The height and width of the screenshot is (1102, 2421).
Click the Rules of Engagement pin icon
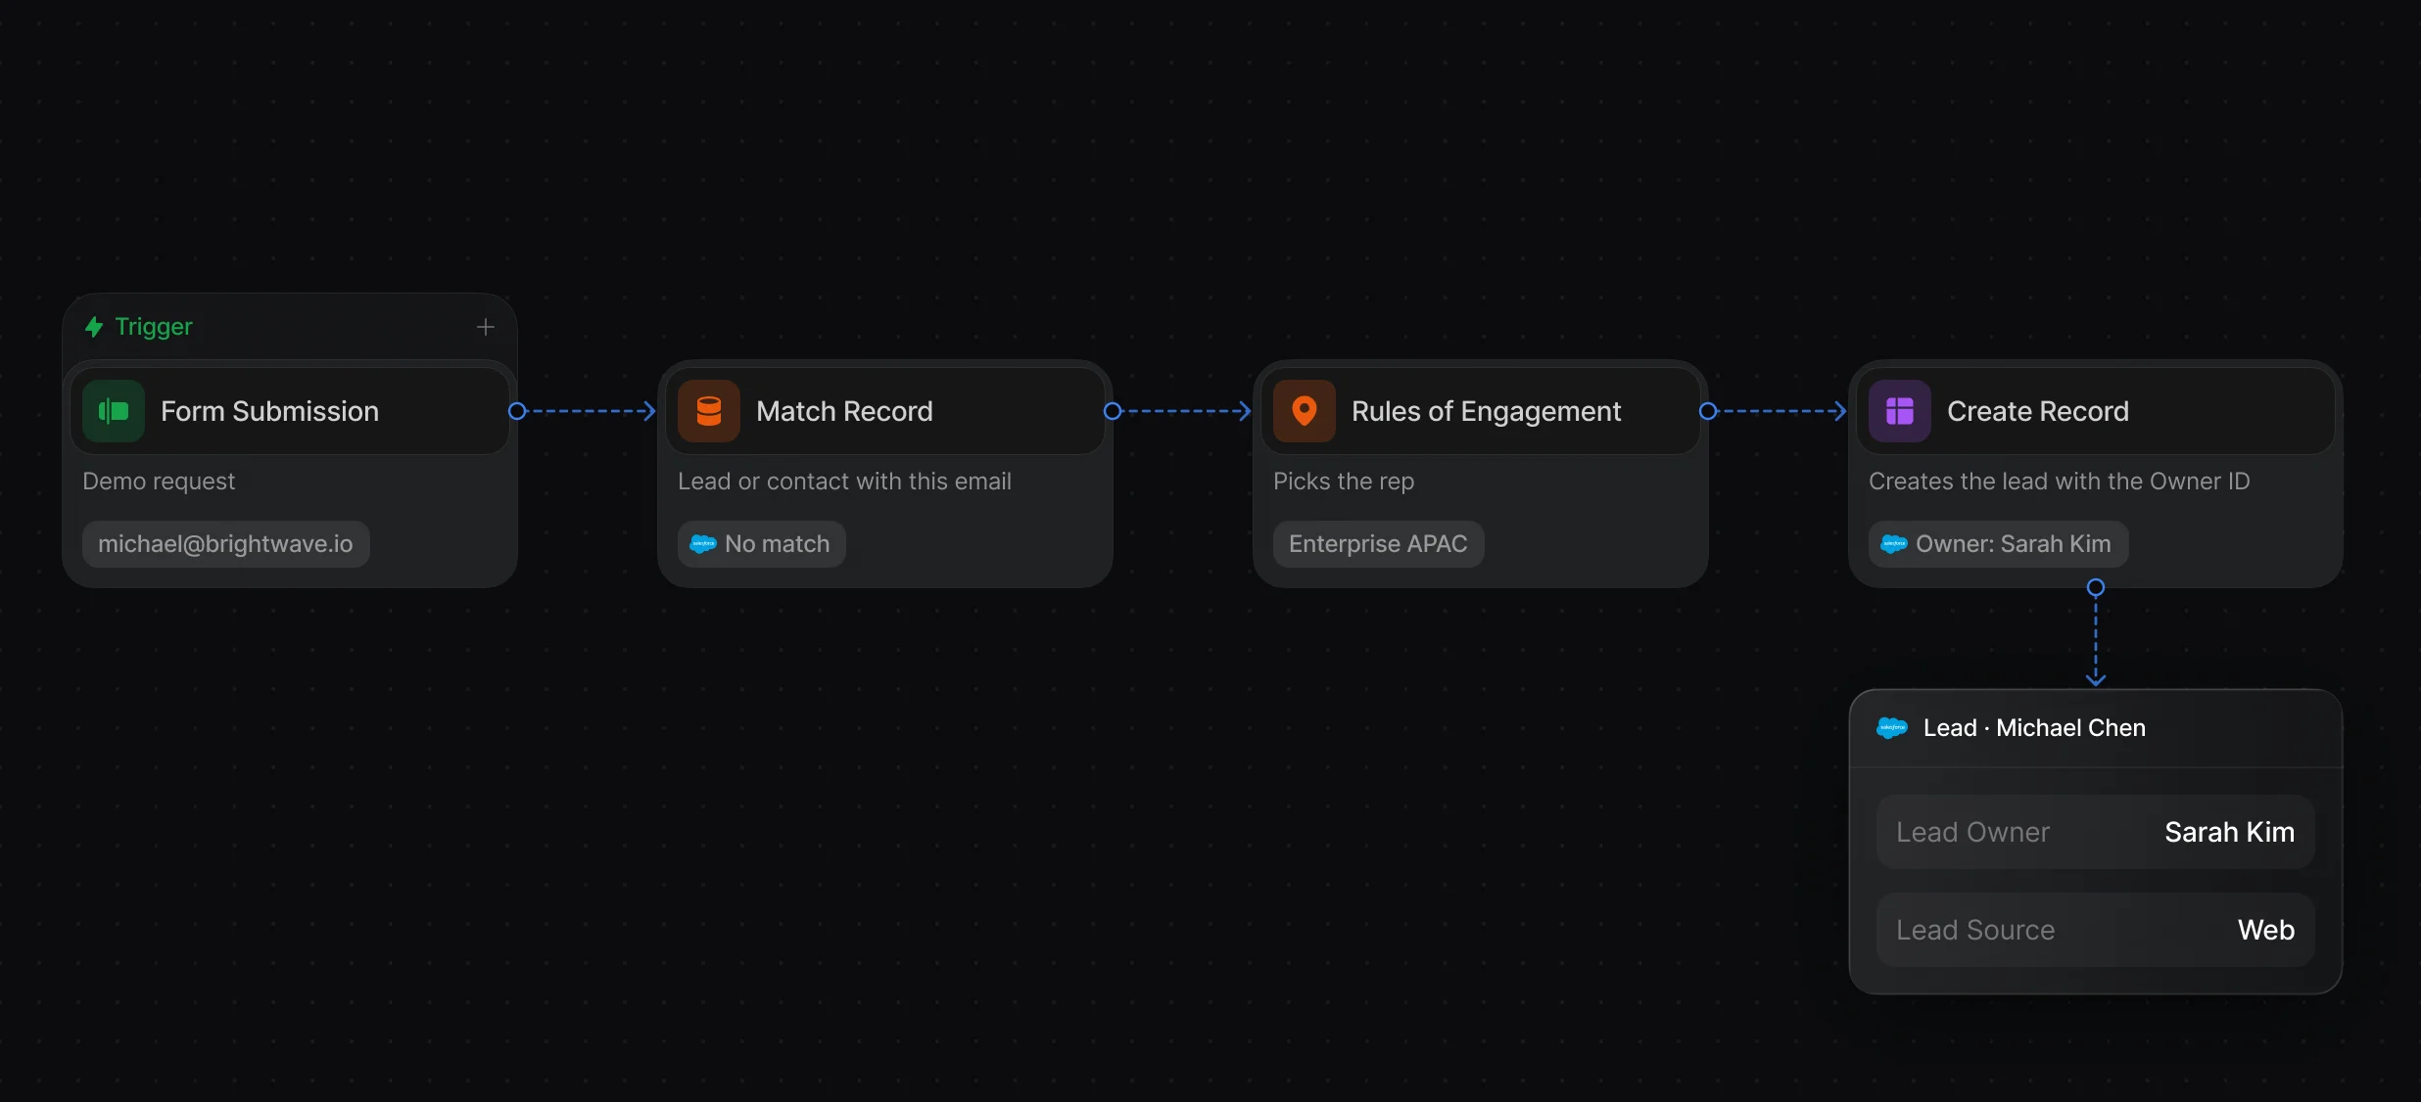point(1305,411)
